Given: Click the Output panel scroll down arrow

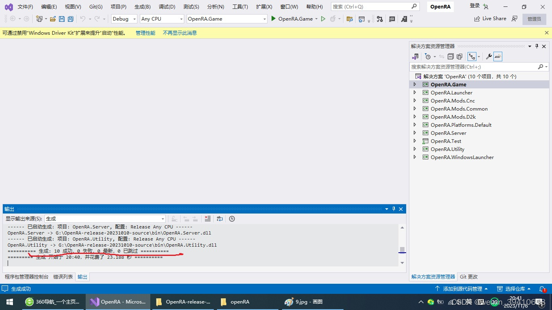Looking at the screenshot, I should click(402, 263).
